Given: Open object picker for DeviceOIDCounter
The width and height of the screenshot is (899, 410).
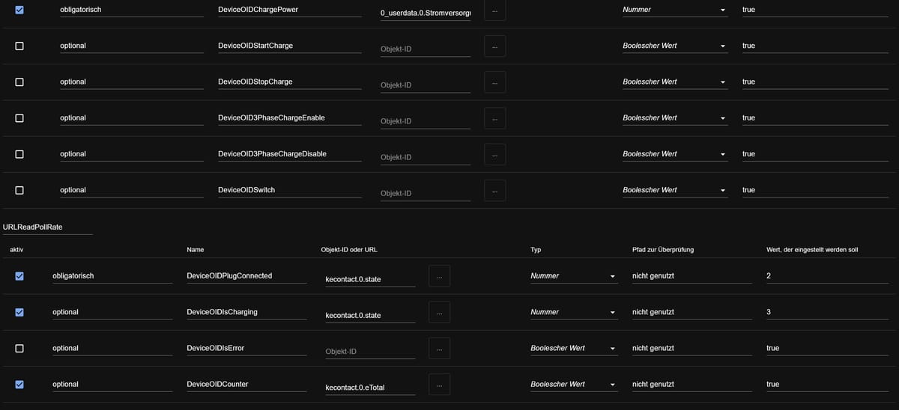Looking at the screenshot, I should (x=439, y=384).
